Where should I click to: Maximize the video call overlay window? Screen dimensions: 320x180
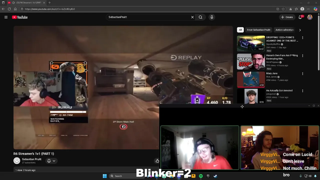pyautogui.click(x=314, y=106)
